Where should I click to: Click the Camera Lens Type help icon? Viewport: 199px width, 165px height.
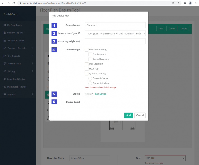(79, 33)
